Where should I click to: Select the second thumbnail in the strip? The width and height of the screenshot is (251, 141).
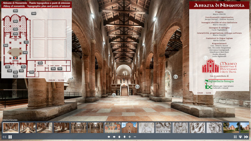28,128
